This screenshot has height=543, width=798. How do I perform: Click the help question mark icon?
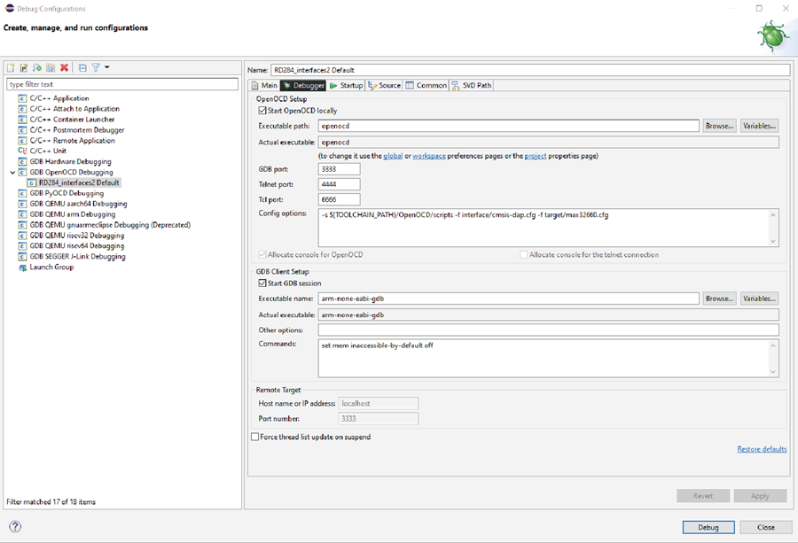[15, 527]
